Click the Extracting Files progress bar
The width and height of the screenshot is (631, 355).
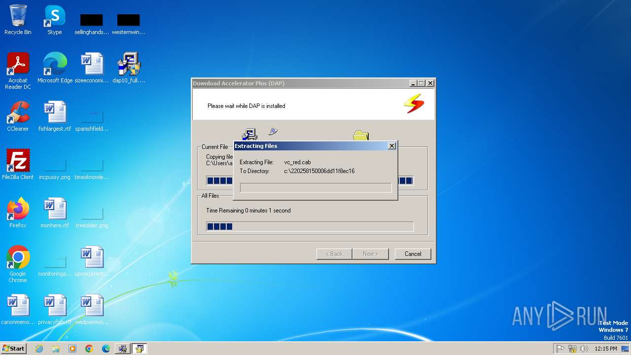coord(315,188)
